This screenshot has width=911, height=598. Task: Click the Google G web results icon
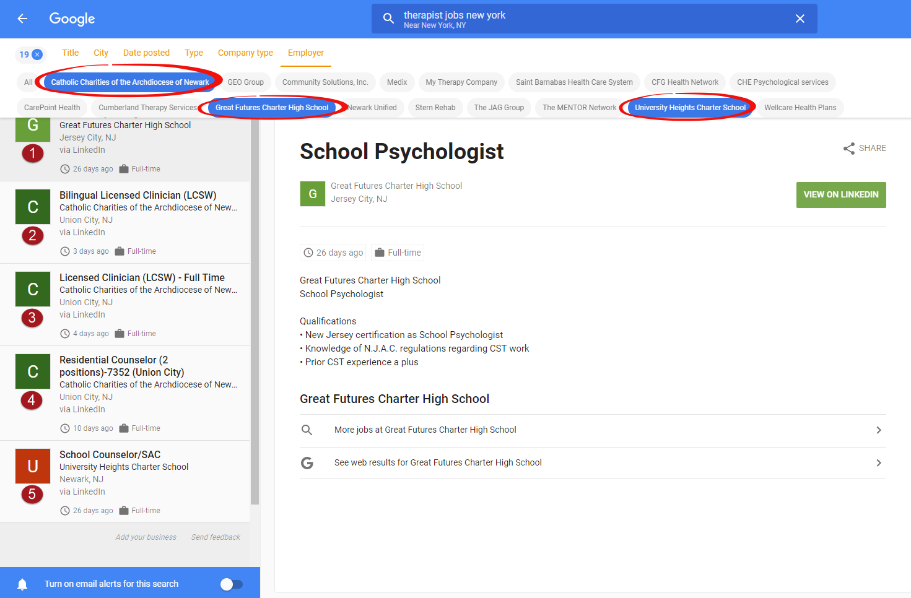[307, 462]
